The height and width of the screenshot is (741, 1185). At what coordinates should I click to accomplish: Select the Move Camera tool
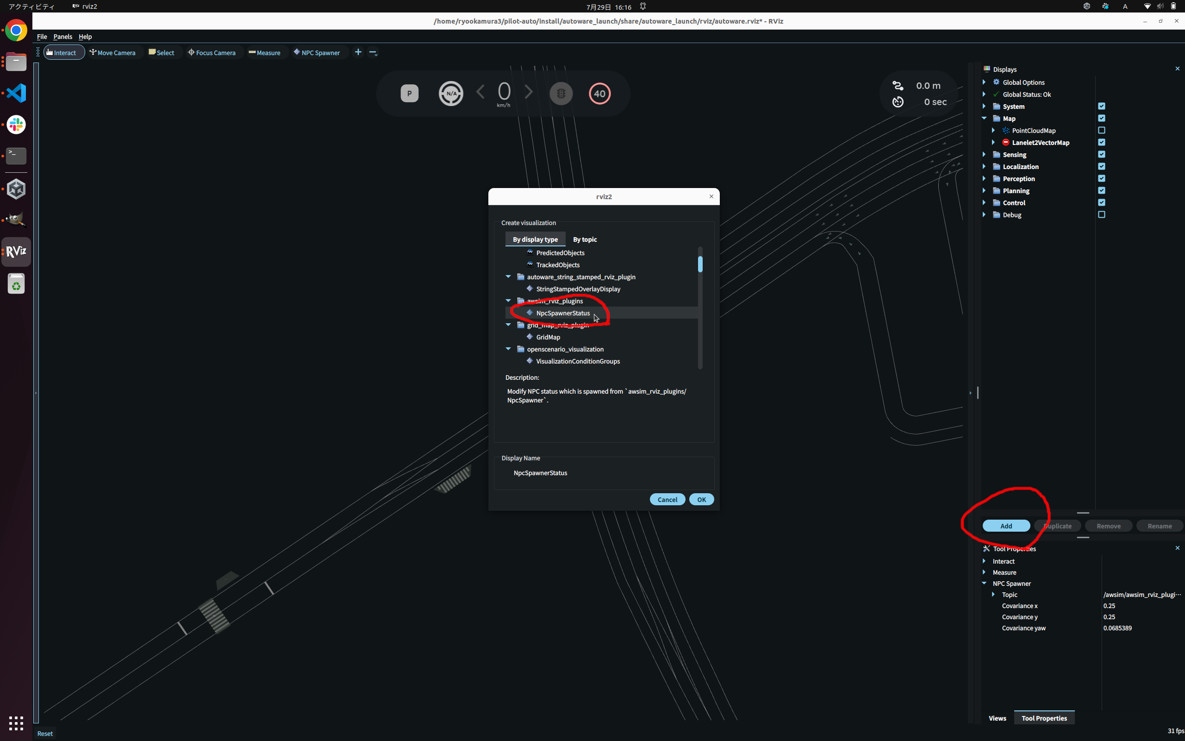[x=112, y=52]
